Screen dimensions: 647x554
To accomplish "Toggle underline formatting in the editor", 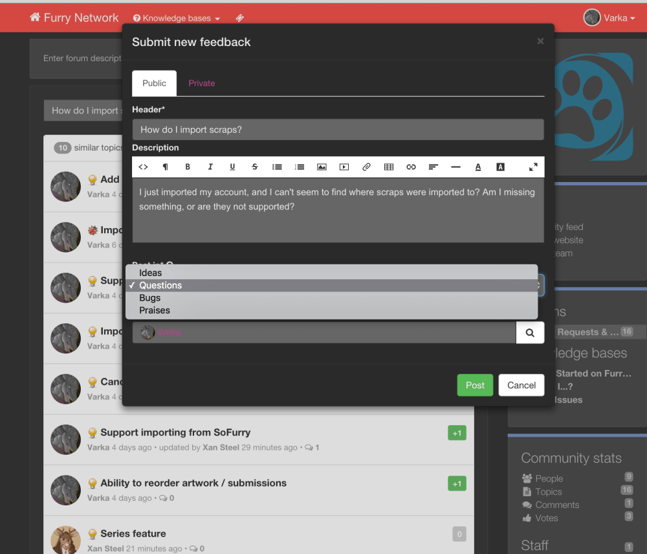I will pos(232,167).
